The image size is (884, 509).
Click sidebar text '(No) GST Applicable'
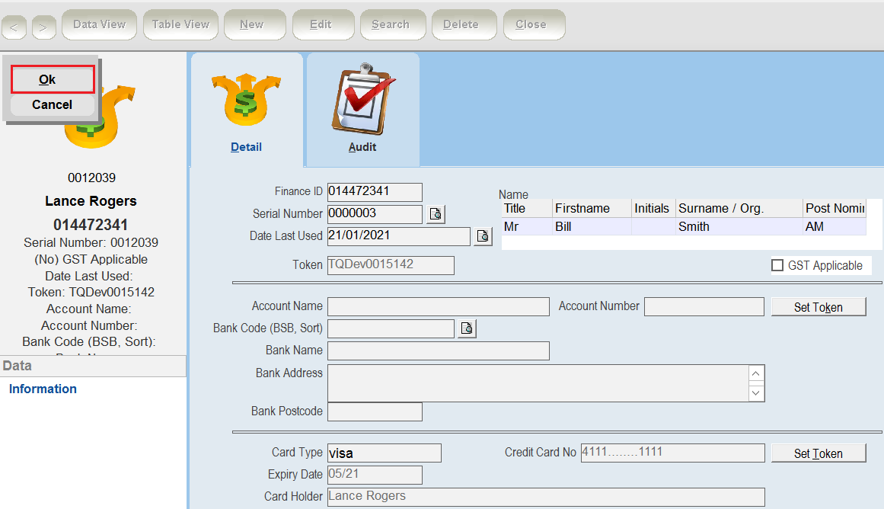coord(91,260)
